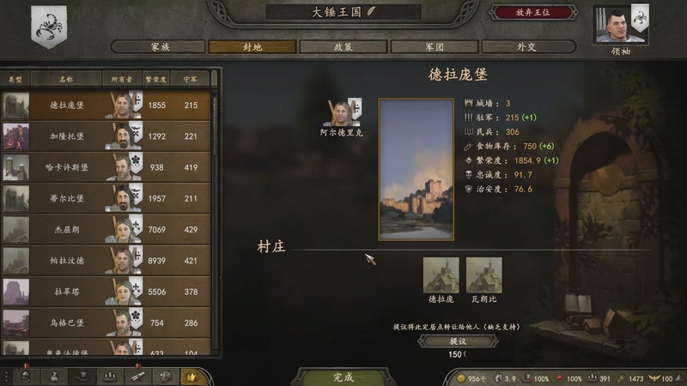Open the clan screen icon beside the crown

coord(165,377)
